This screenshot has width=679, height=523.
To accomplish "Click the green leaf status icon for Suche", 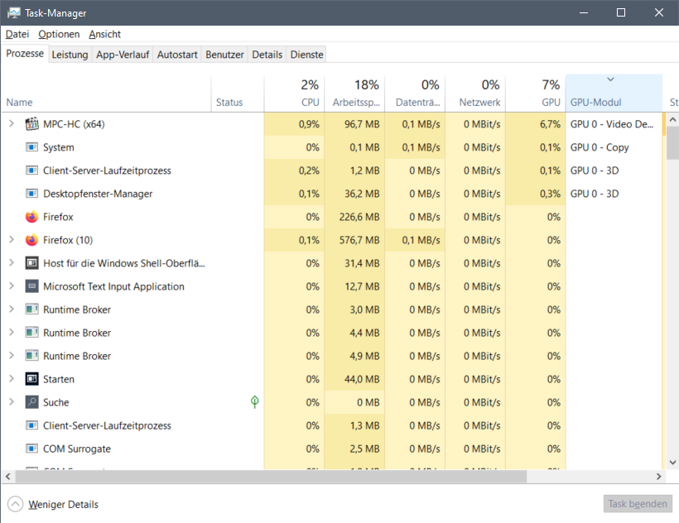I will [255, 402].
